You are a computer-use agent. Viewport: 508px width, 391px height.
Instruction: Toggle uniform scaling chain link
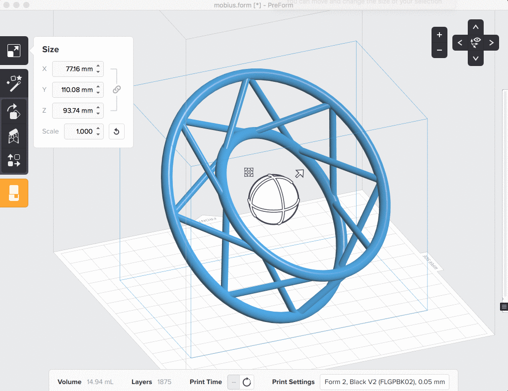[x=117, y=89]
